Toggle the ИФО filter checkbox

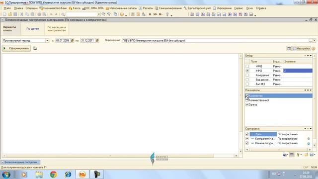click(247, 66)
